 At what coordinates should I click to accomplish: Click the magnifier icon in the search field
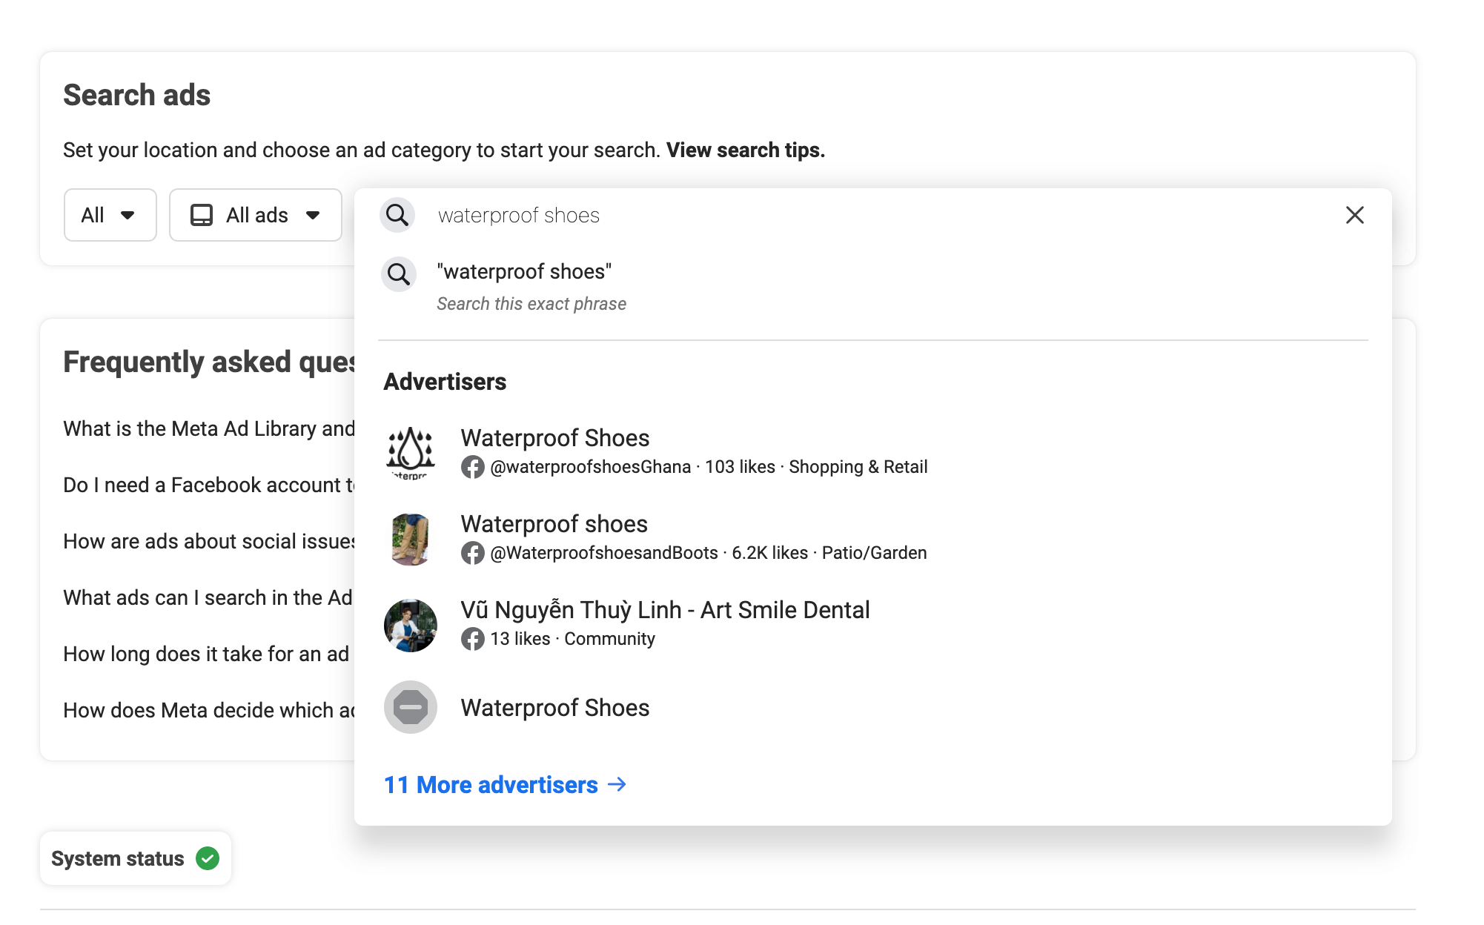tap(397, 215)
